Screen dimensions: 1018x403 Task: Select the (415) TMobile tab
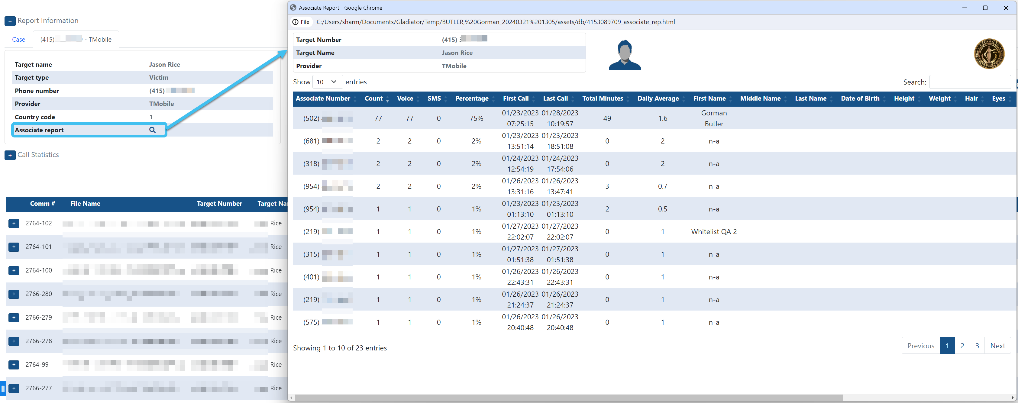(76, 40)
